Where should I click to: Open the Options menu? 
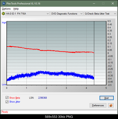[x=6, y=9]
